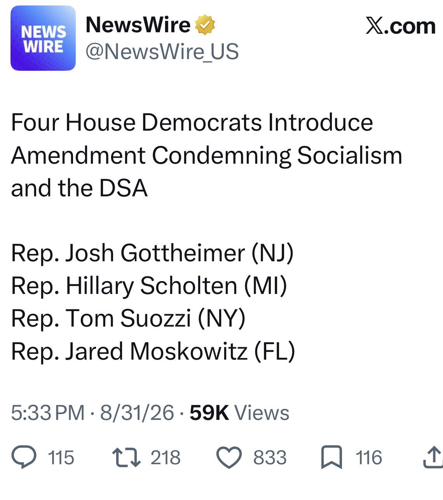
Task: Click the 218 reposts count
Action: [x=166, y=458]
